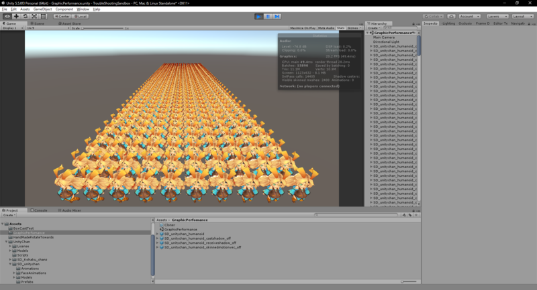Open the GameObject menu
This screenshot has height=290, width=537.
(42, 9)
